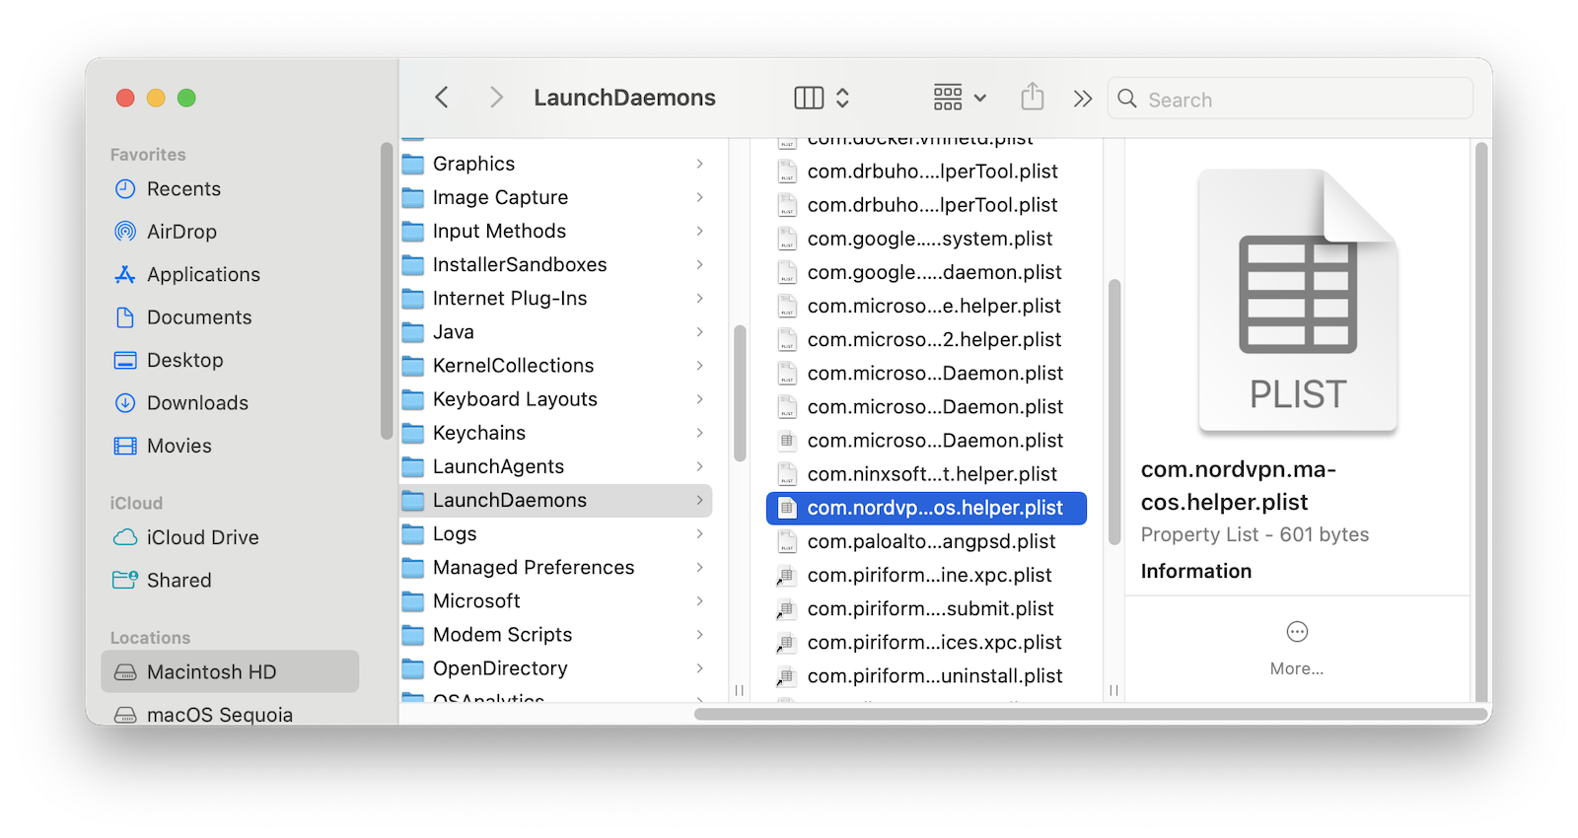
Task: Select the Graphics folder
Action: pos(556,164)
